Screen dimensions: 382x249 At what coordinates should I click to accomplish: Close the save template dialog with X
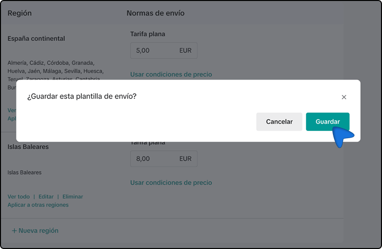tap(344, 97)
